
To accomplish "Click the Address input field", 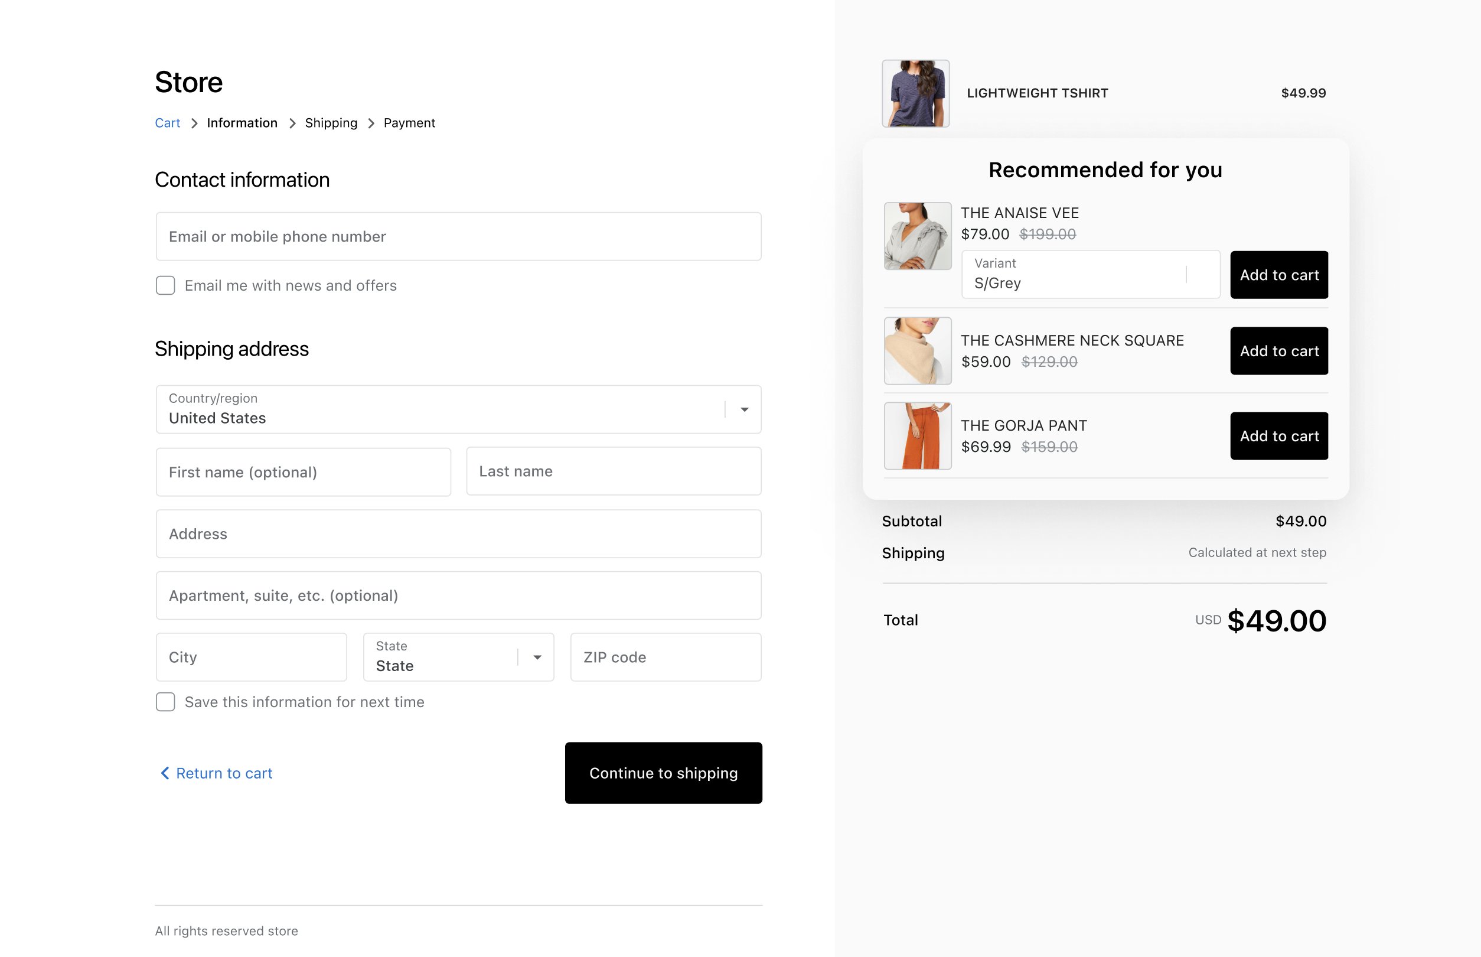I will point(459,533).
